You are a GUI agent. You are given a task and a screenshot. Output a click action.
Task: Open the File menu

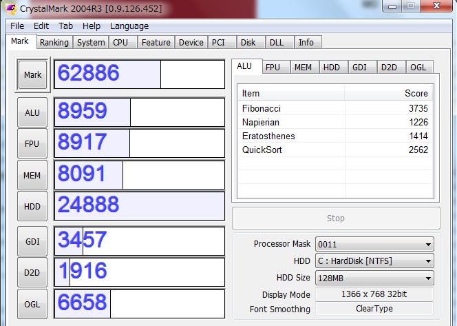pyautogui.click(x=17, y=26)
